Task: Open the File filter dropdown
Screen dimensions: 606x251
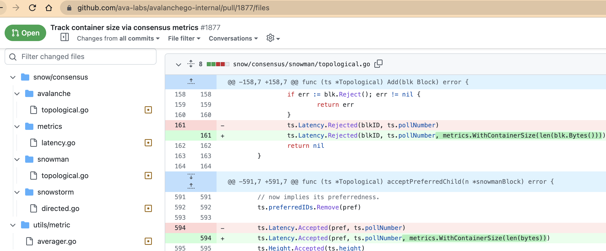Action: pyautogui.click(x=184, y=38)
